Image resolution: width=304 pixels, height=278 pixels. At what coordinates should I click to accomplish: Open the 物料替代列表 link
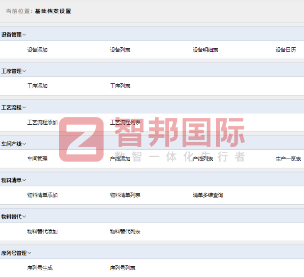tap(125, 232)
